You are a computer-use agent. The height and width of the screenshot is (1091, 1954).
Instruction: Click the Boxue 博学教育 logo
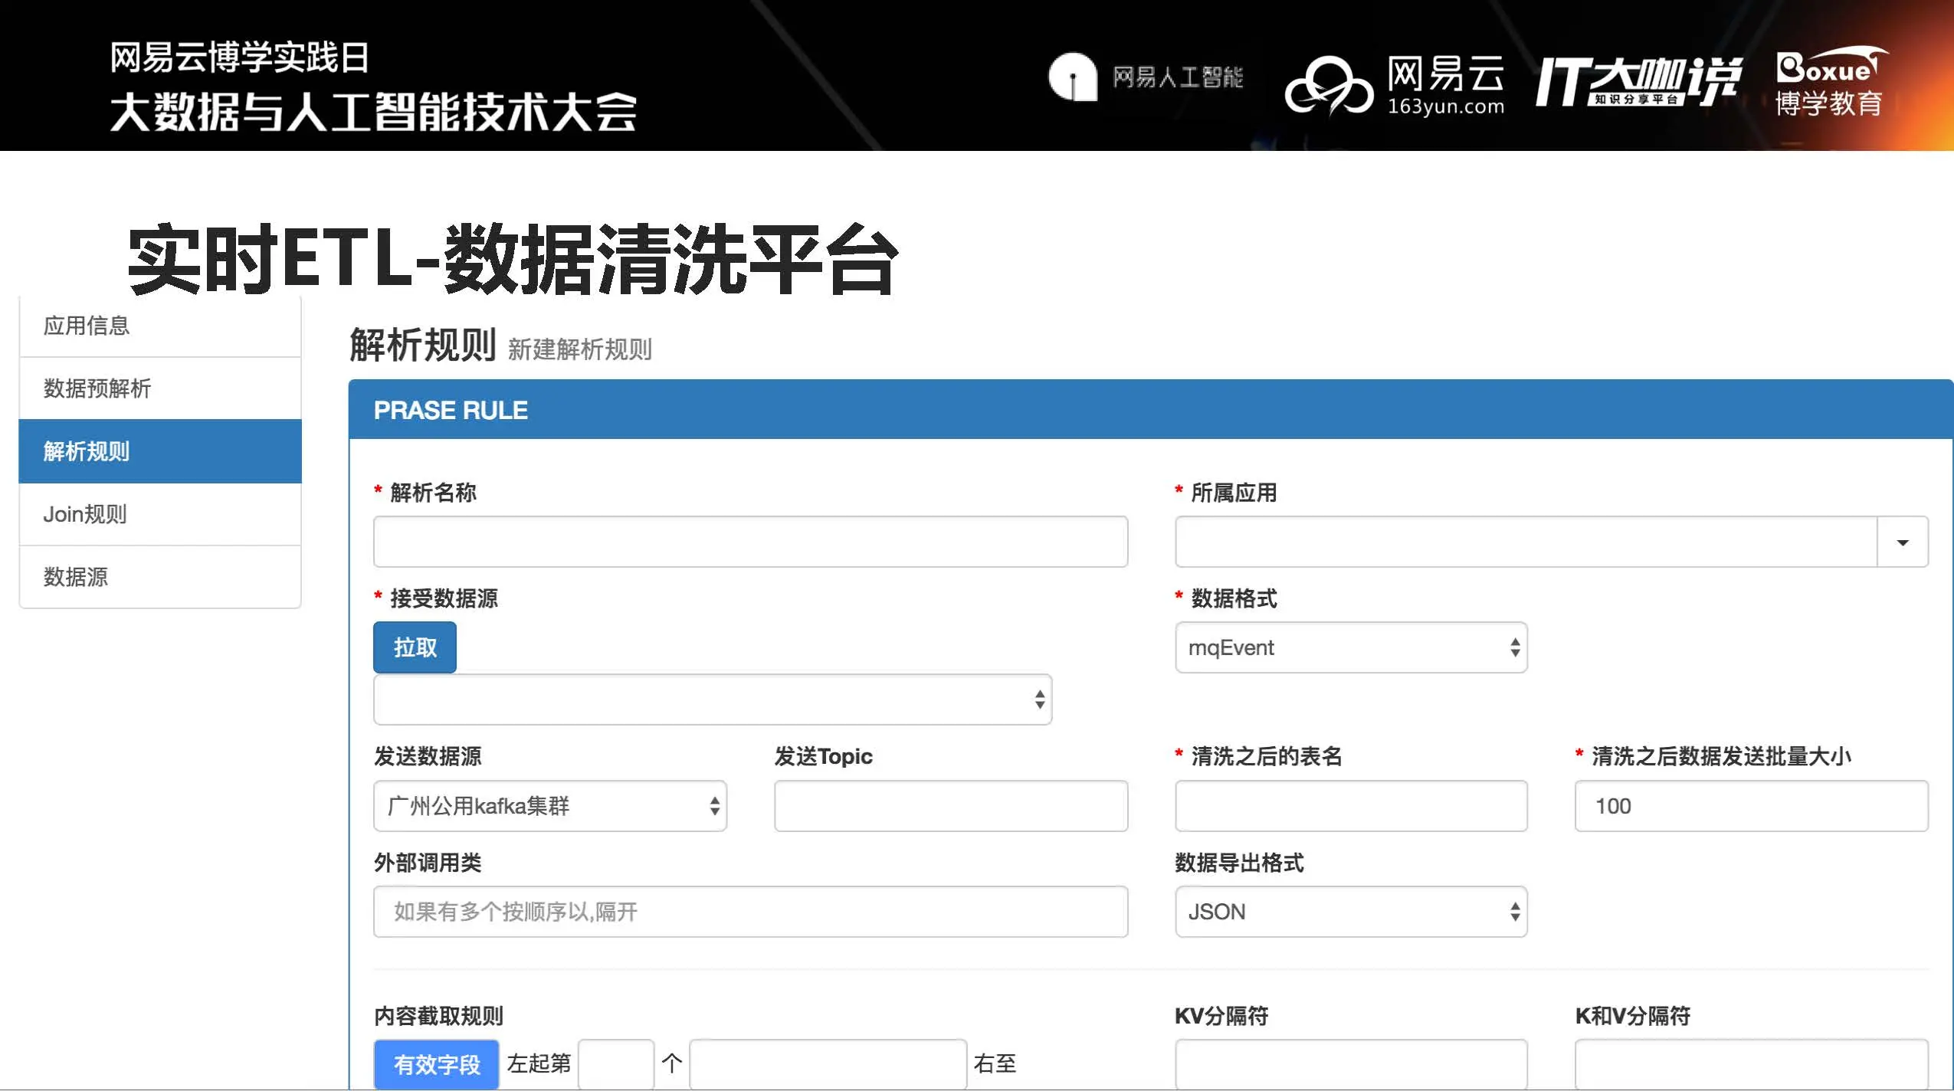(1829, 83)
